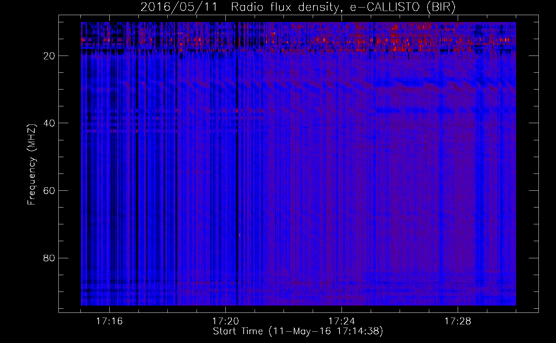Click the 20 MHz y-axis tick label
This screenshot has height=343, width=556.
49,56
